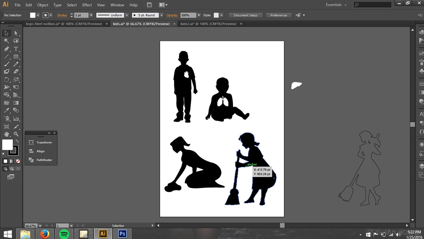Select the Shape Builder tool
The image size is (424, 239).
point(7,95)
